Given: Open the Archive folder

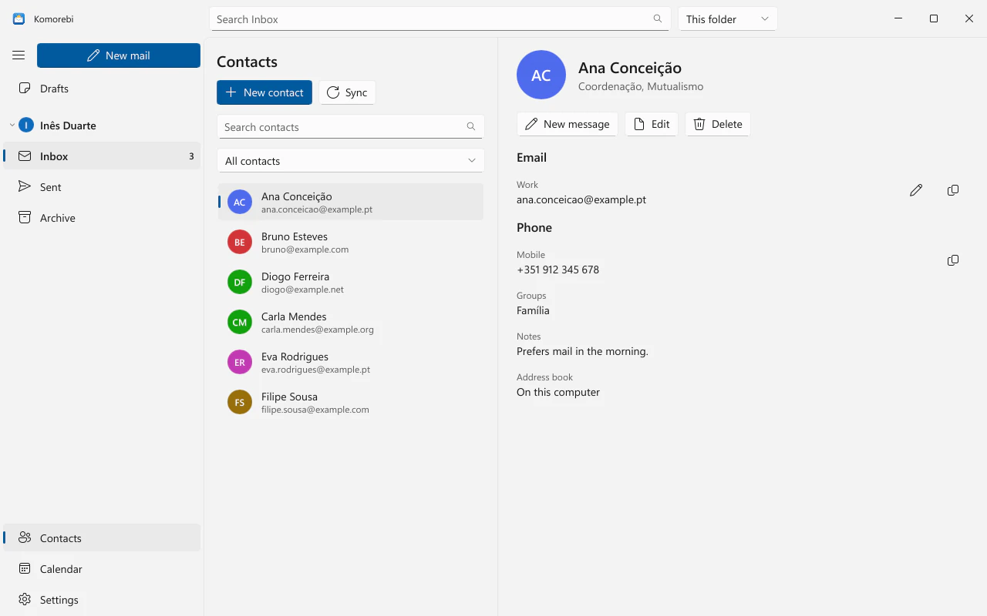Looking at the screenshot, I should (102, 218).
